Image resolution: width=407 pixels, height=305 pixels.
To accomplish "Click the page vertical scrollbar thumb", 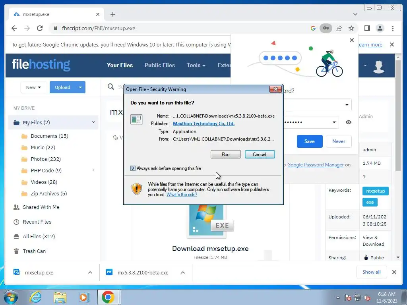I will coord(398,116).
